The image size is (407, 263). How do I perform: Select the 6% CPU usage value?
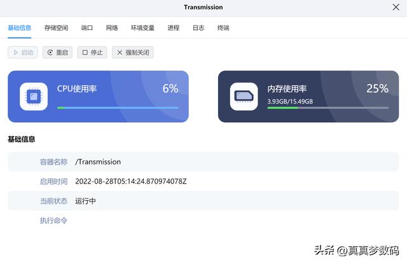pos(170,88)
